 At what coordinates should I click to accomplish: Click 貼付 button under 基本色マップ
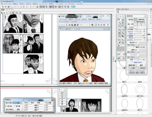click(129, 45)
